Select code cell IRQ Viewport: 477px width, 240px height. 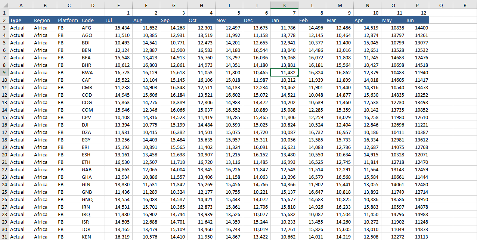point(93,214)
